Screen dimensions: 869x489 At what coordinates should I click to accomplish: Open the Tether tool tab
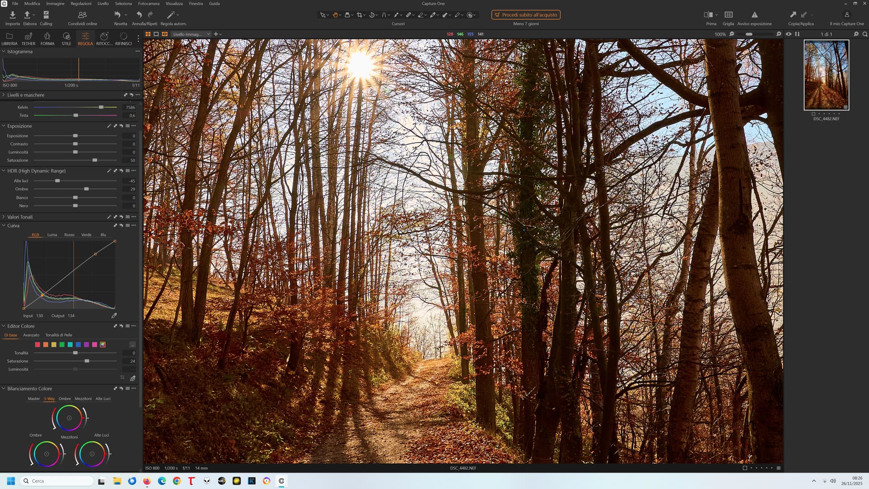click(28, 38)
